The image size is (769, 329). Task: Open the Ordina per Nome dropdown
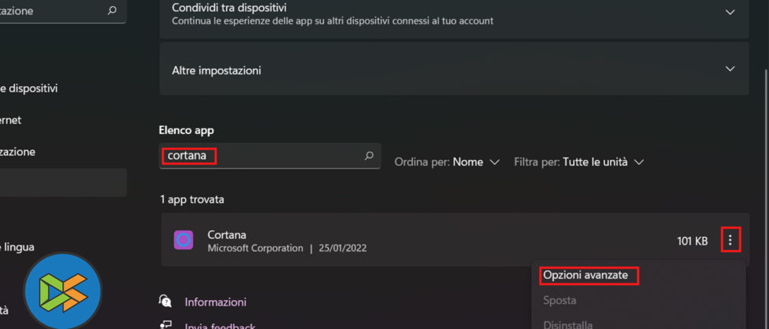(x=446, y=162)
